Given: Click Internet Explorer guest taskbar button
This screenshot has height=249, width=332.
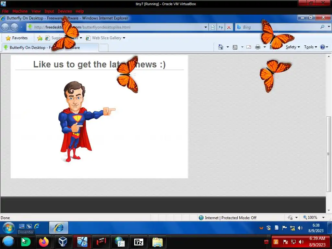Looking at the screenshot, I should click(x=59, y=228).
